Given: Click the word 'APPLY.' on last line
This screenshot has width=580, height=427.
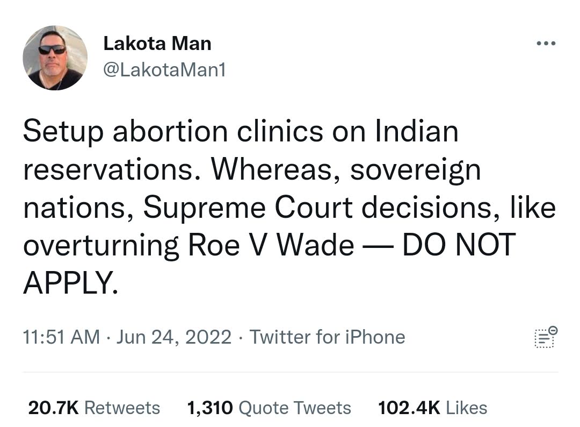Looking at the screenshot, I should 71,282.
